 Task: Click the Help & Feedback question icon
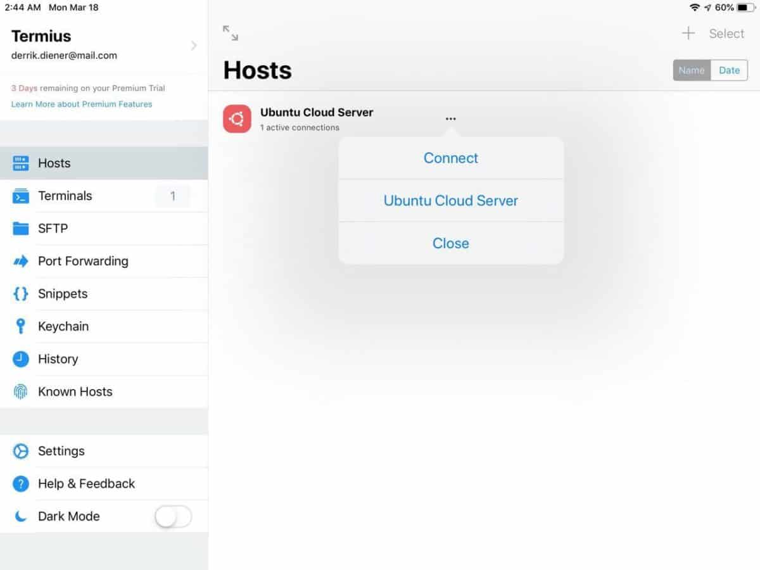click(21, 484)
